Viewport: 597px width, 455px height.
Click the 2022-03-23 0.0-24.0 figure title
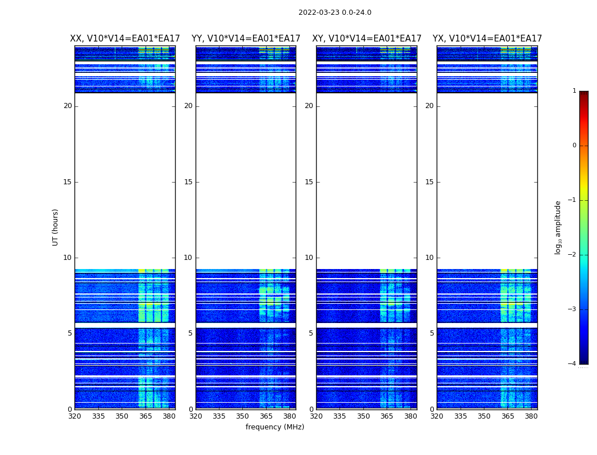[x=335, y=13]
